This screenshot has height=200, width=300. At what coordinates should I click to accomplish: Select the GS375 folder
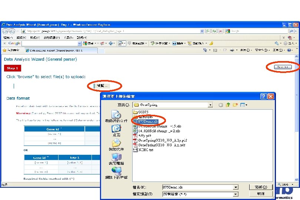tap(141, 112)
